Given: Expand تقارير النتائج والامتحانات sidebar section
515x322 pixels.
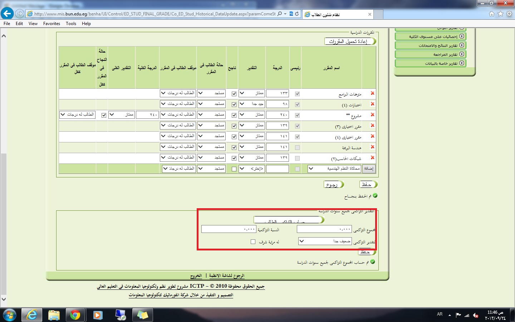Looking at the screenshot, I should pos(431,45).
